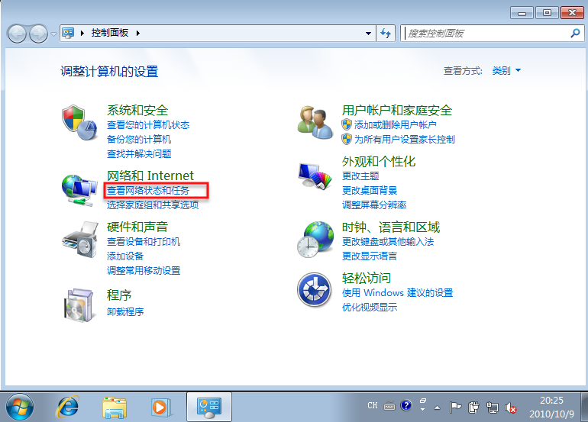Launch Windows Media Player from the taskbar
The image size is (588, 422).
[x=160, y=406]
